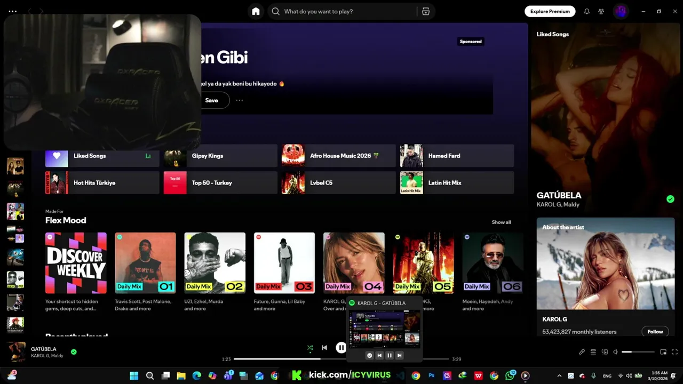Expand hidden system tray icons chevron
The height and width of the screenshot is (384, 683).
[x=559, y=375]
